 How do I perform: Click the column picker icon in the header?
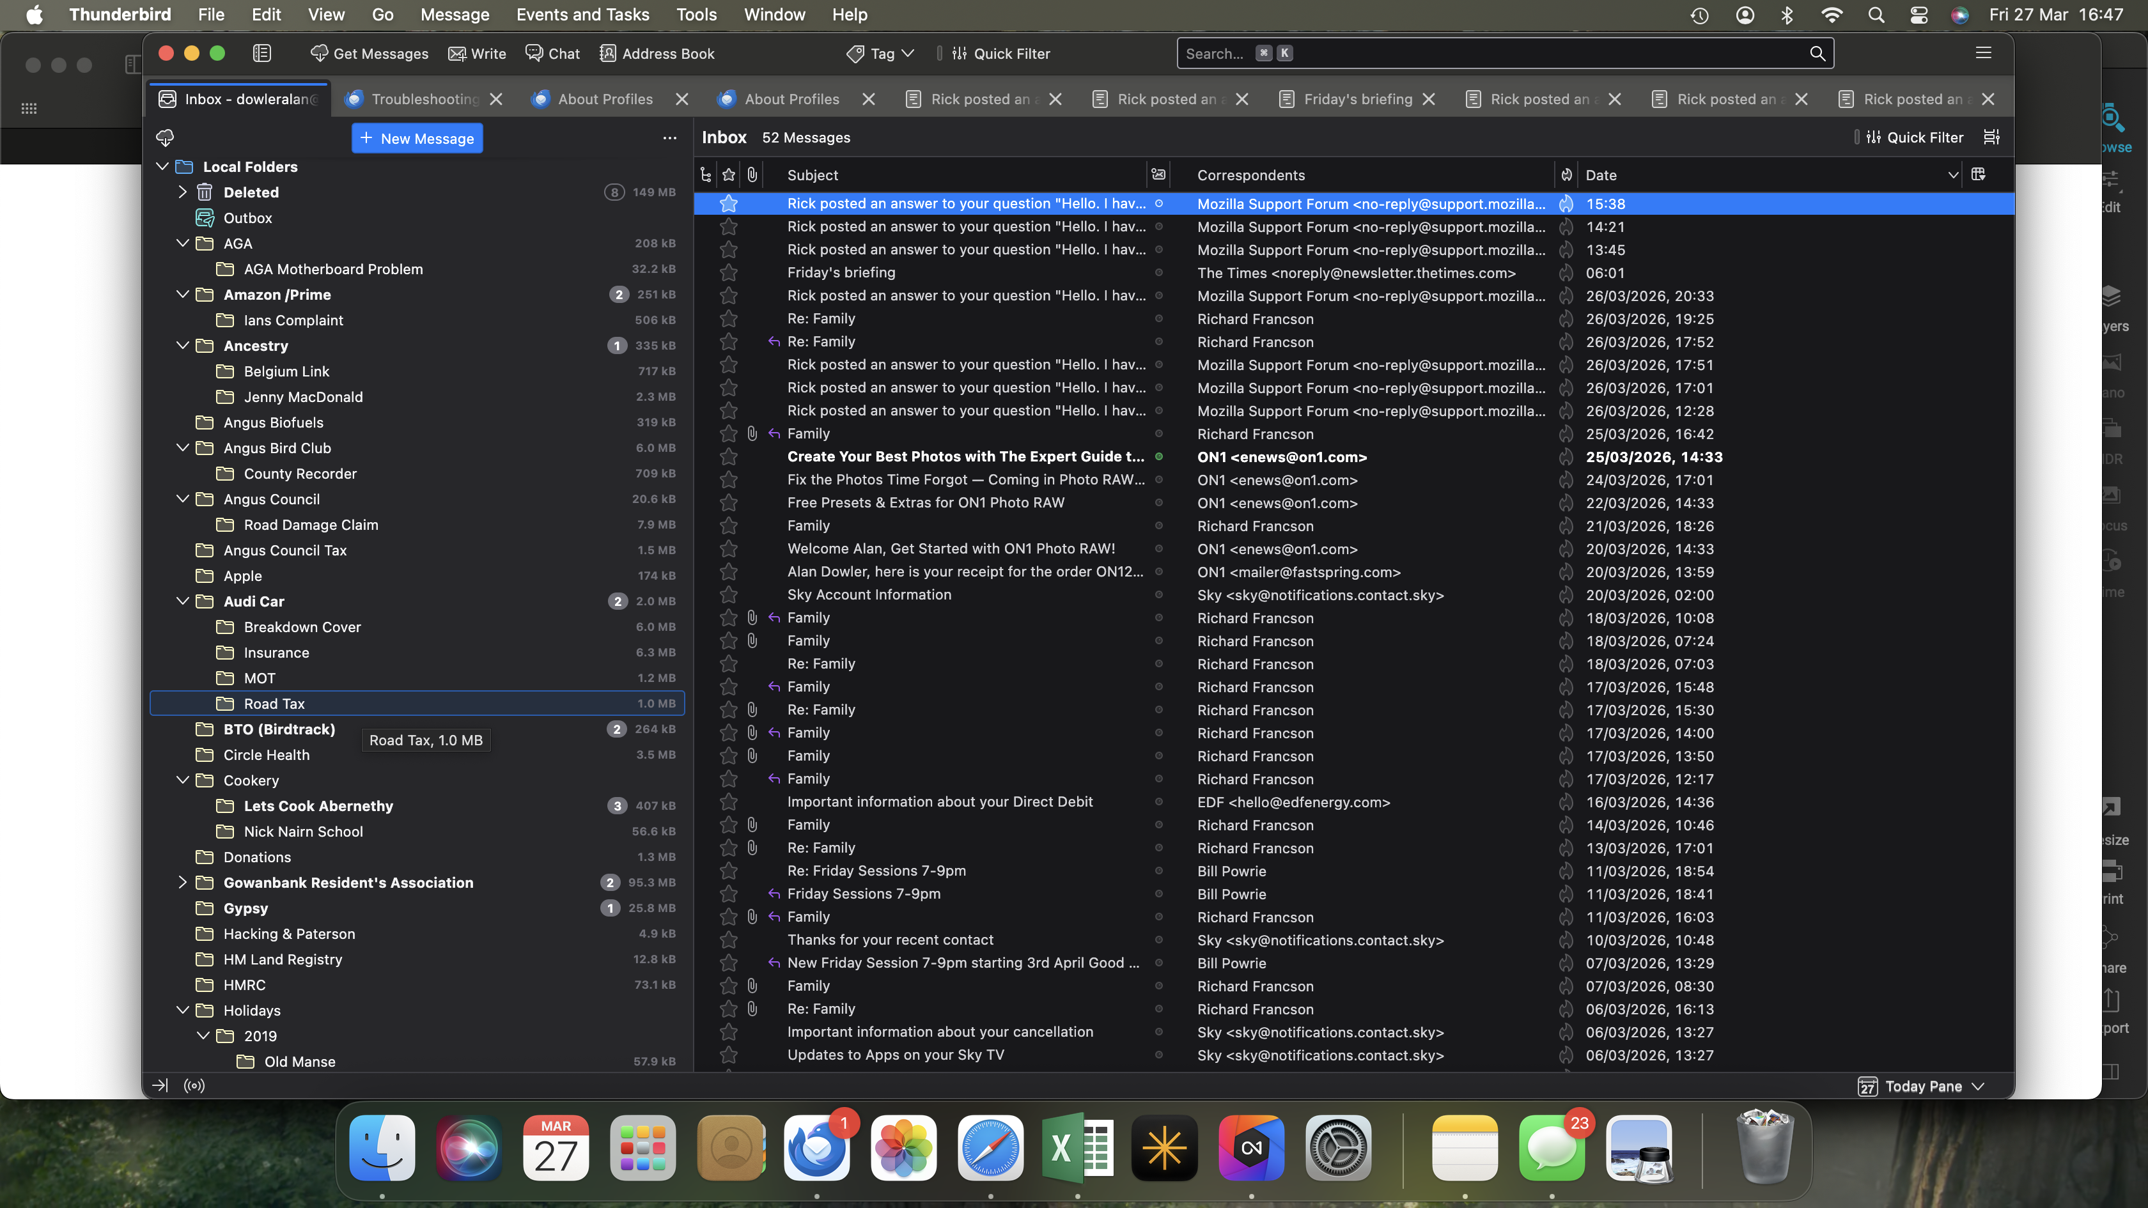[x=1978, y=174]
